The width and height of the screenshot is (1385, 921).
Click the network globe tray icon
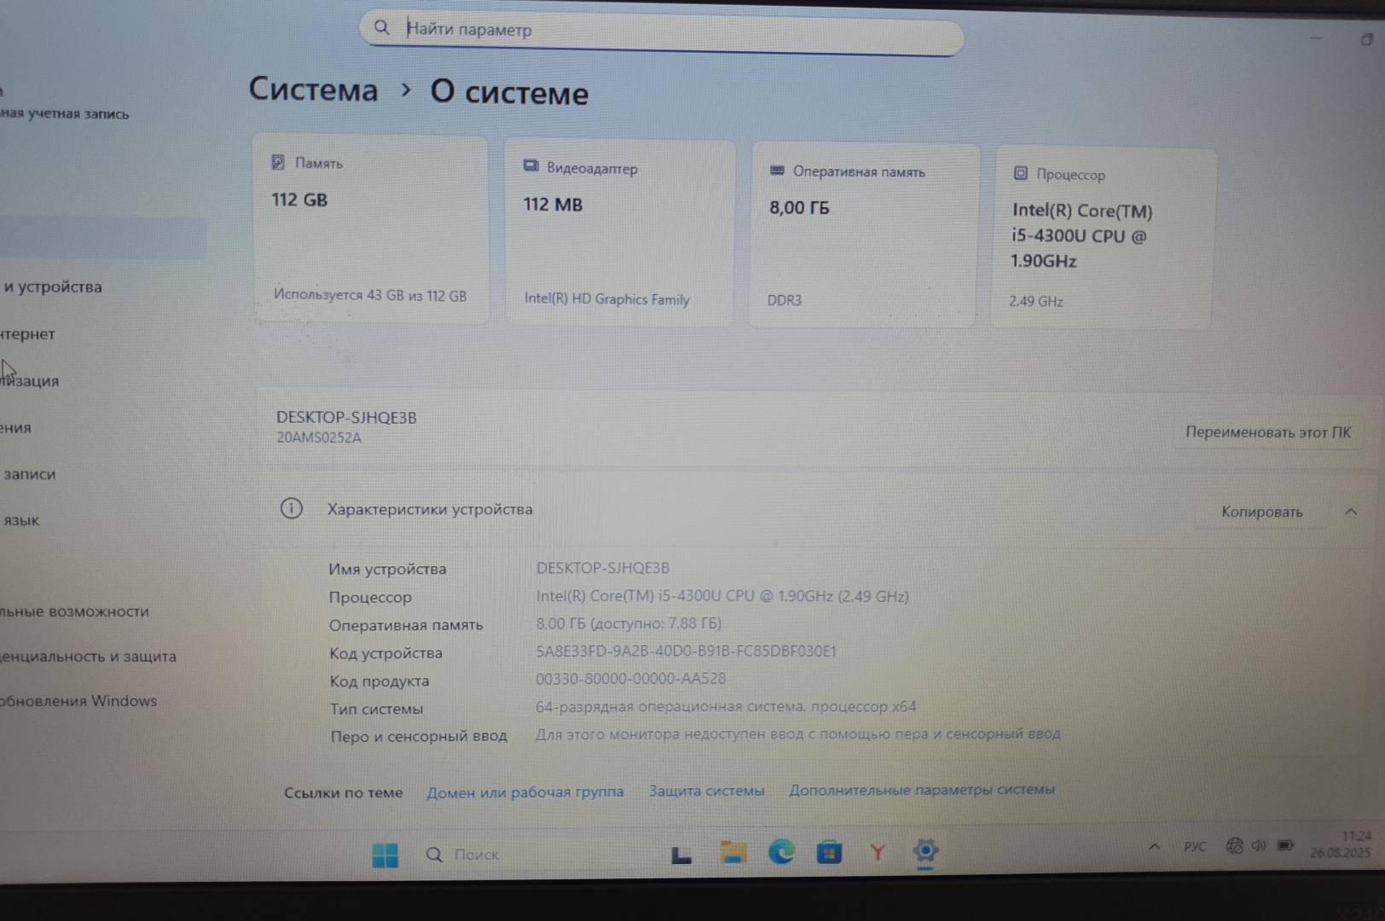coord(1234,846)
